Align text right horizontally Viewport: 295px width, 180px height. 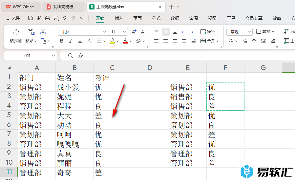[175, 41]
